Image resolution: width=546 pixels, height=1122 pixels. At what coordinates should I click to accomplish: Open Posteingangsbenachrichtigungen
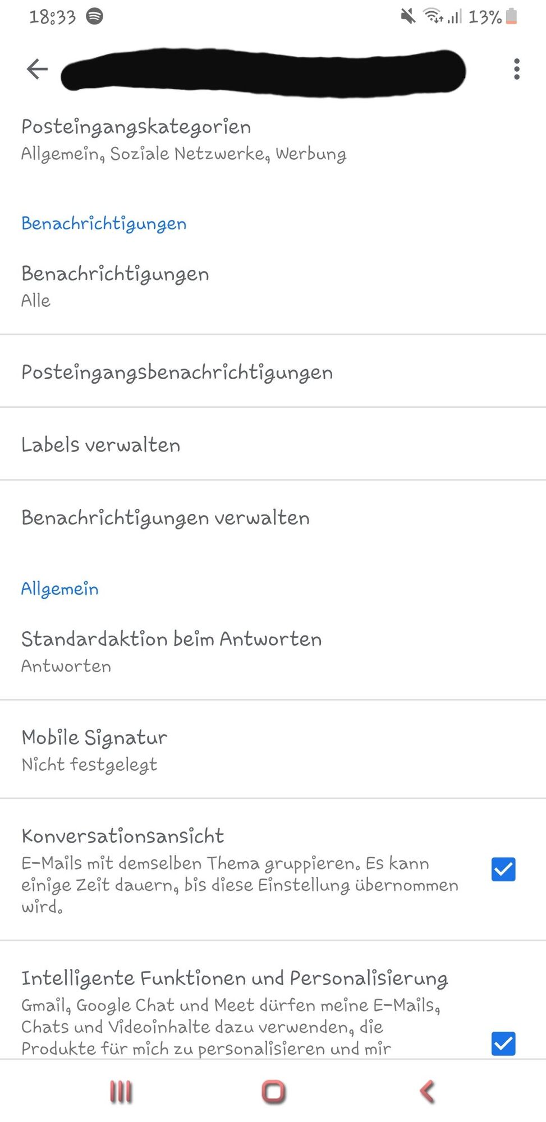[273, 371]
